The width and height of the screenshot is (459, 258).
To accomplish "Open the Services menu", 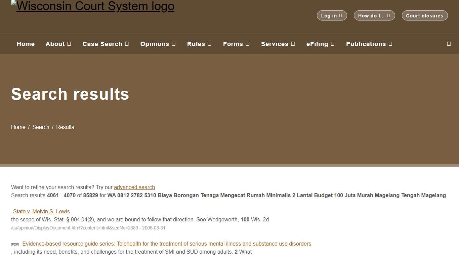I will pos(275,44).
